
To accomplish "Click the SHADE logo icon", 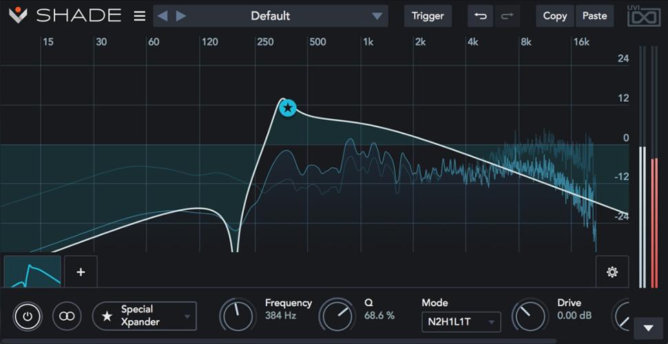I will pyautogui.click(x=18, y=15).
